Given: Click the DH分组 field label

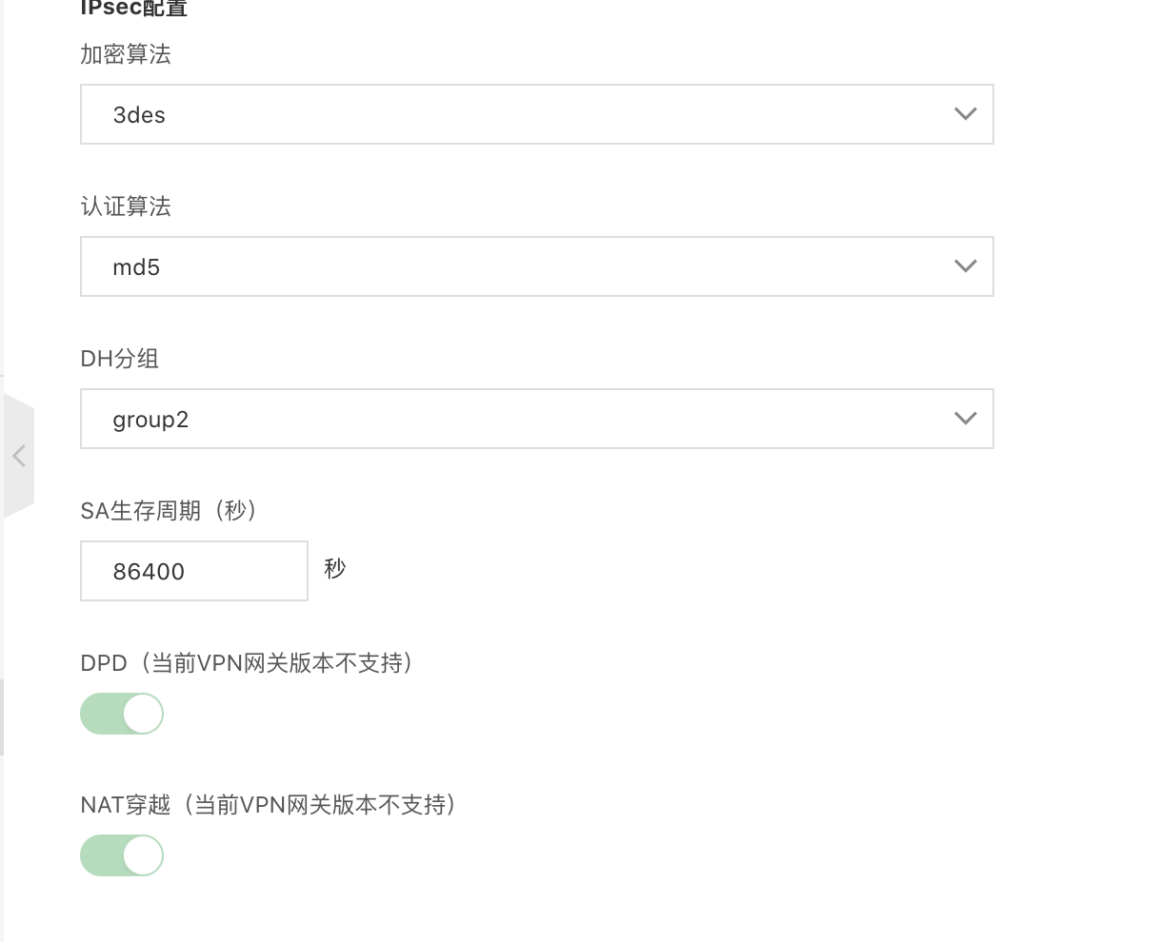Looking at the screenshot, I should [120, 359].
